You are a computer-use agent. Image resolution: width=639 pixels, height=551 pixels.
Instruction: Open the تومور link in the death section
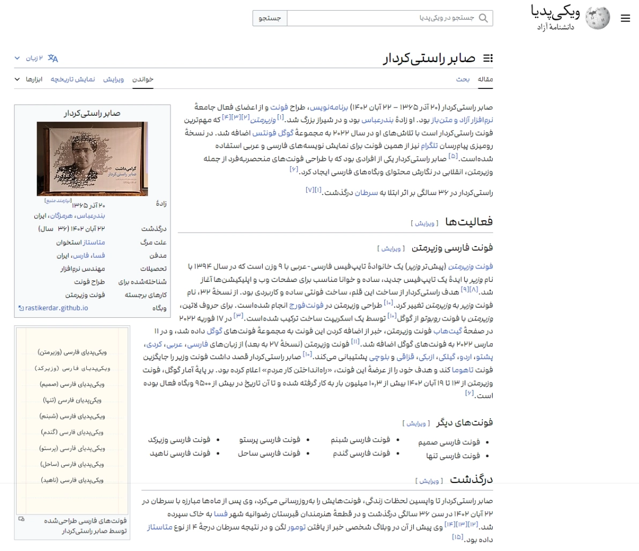click(296, 527)
